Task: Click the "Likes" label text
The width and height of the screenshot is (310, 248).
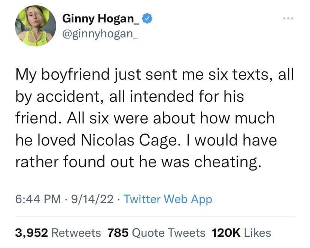Action: 257,233
